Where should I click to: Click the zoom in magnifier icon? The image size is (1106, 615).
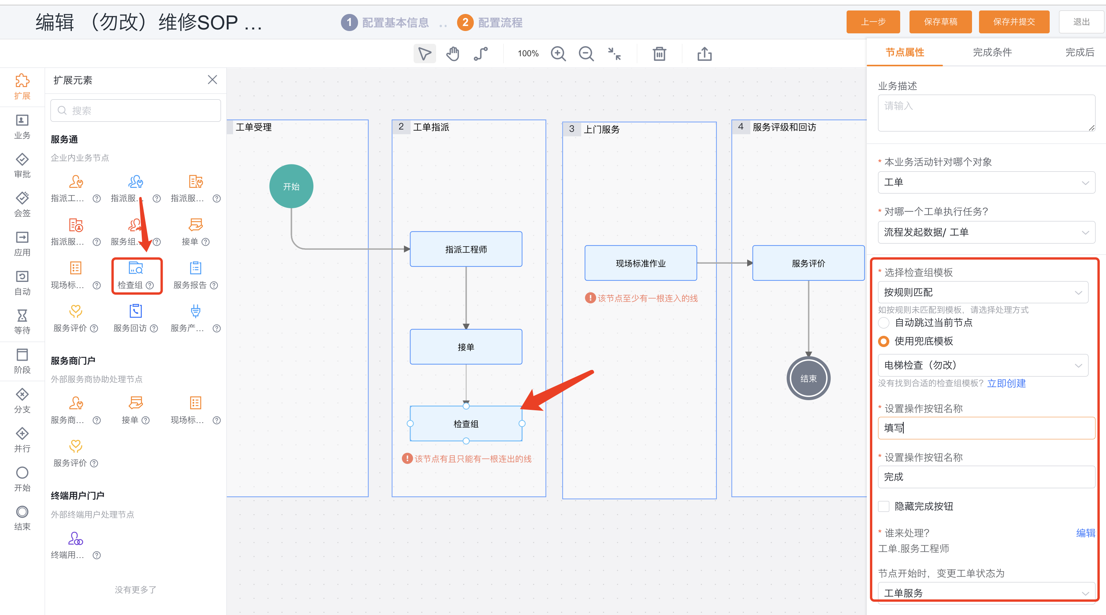558,54
